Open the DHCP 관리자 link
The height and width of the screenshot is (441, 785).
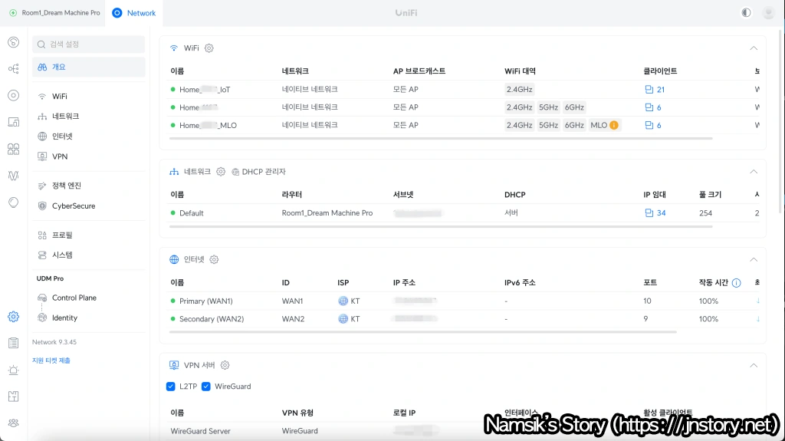click(258, 172)
